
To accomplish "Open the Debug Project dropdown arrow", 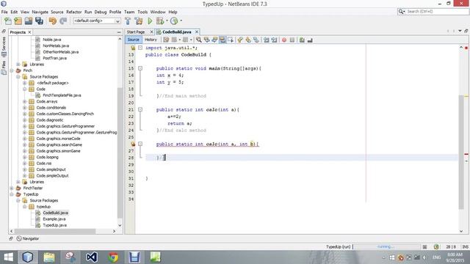I will 167,21.
